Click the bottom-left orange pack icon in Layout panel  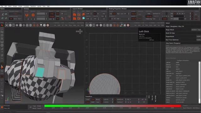pos(74,18)
